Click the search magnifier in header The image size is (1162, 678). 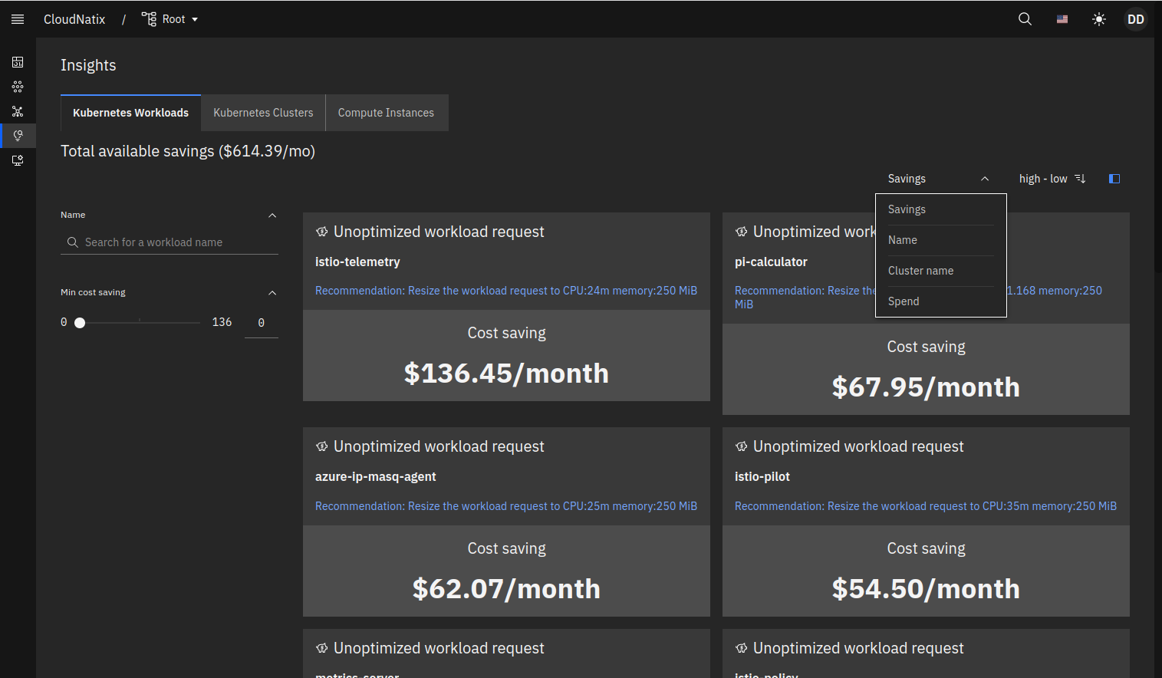(1025, 19)
